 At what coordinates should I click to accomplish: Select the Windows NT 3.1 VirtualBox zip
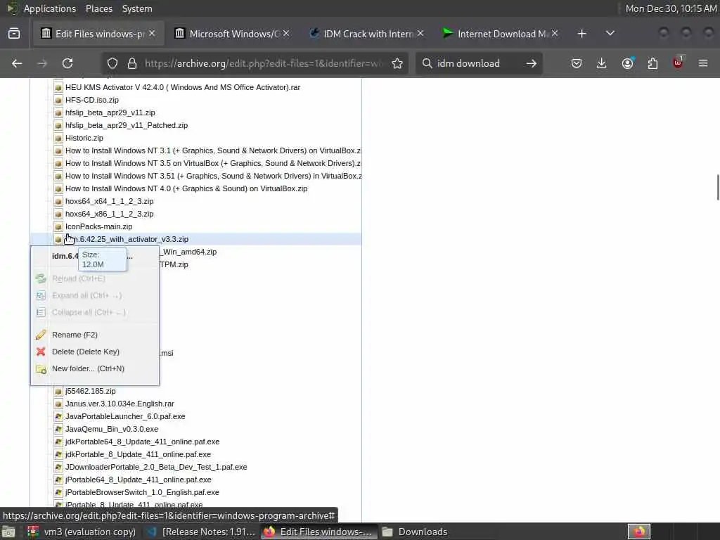[x=213, y=150]
